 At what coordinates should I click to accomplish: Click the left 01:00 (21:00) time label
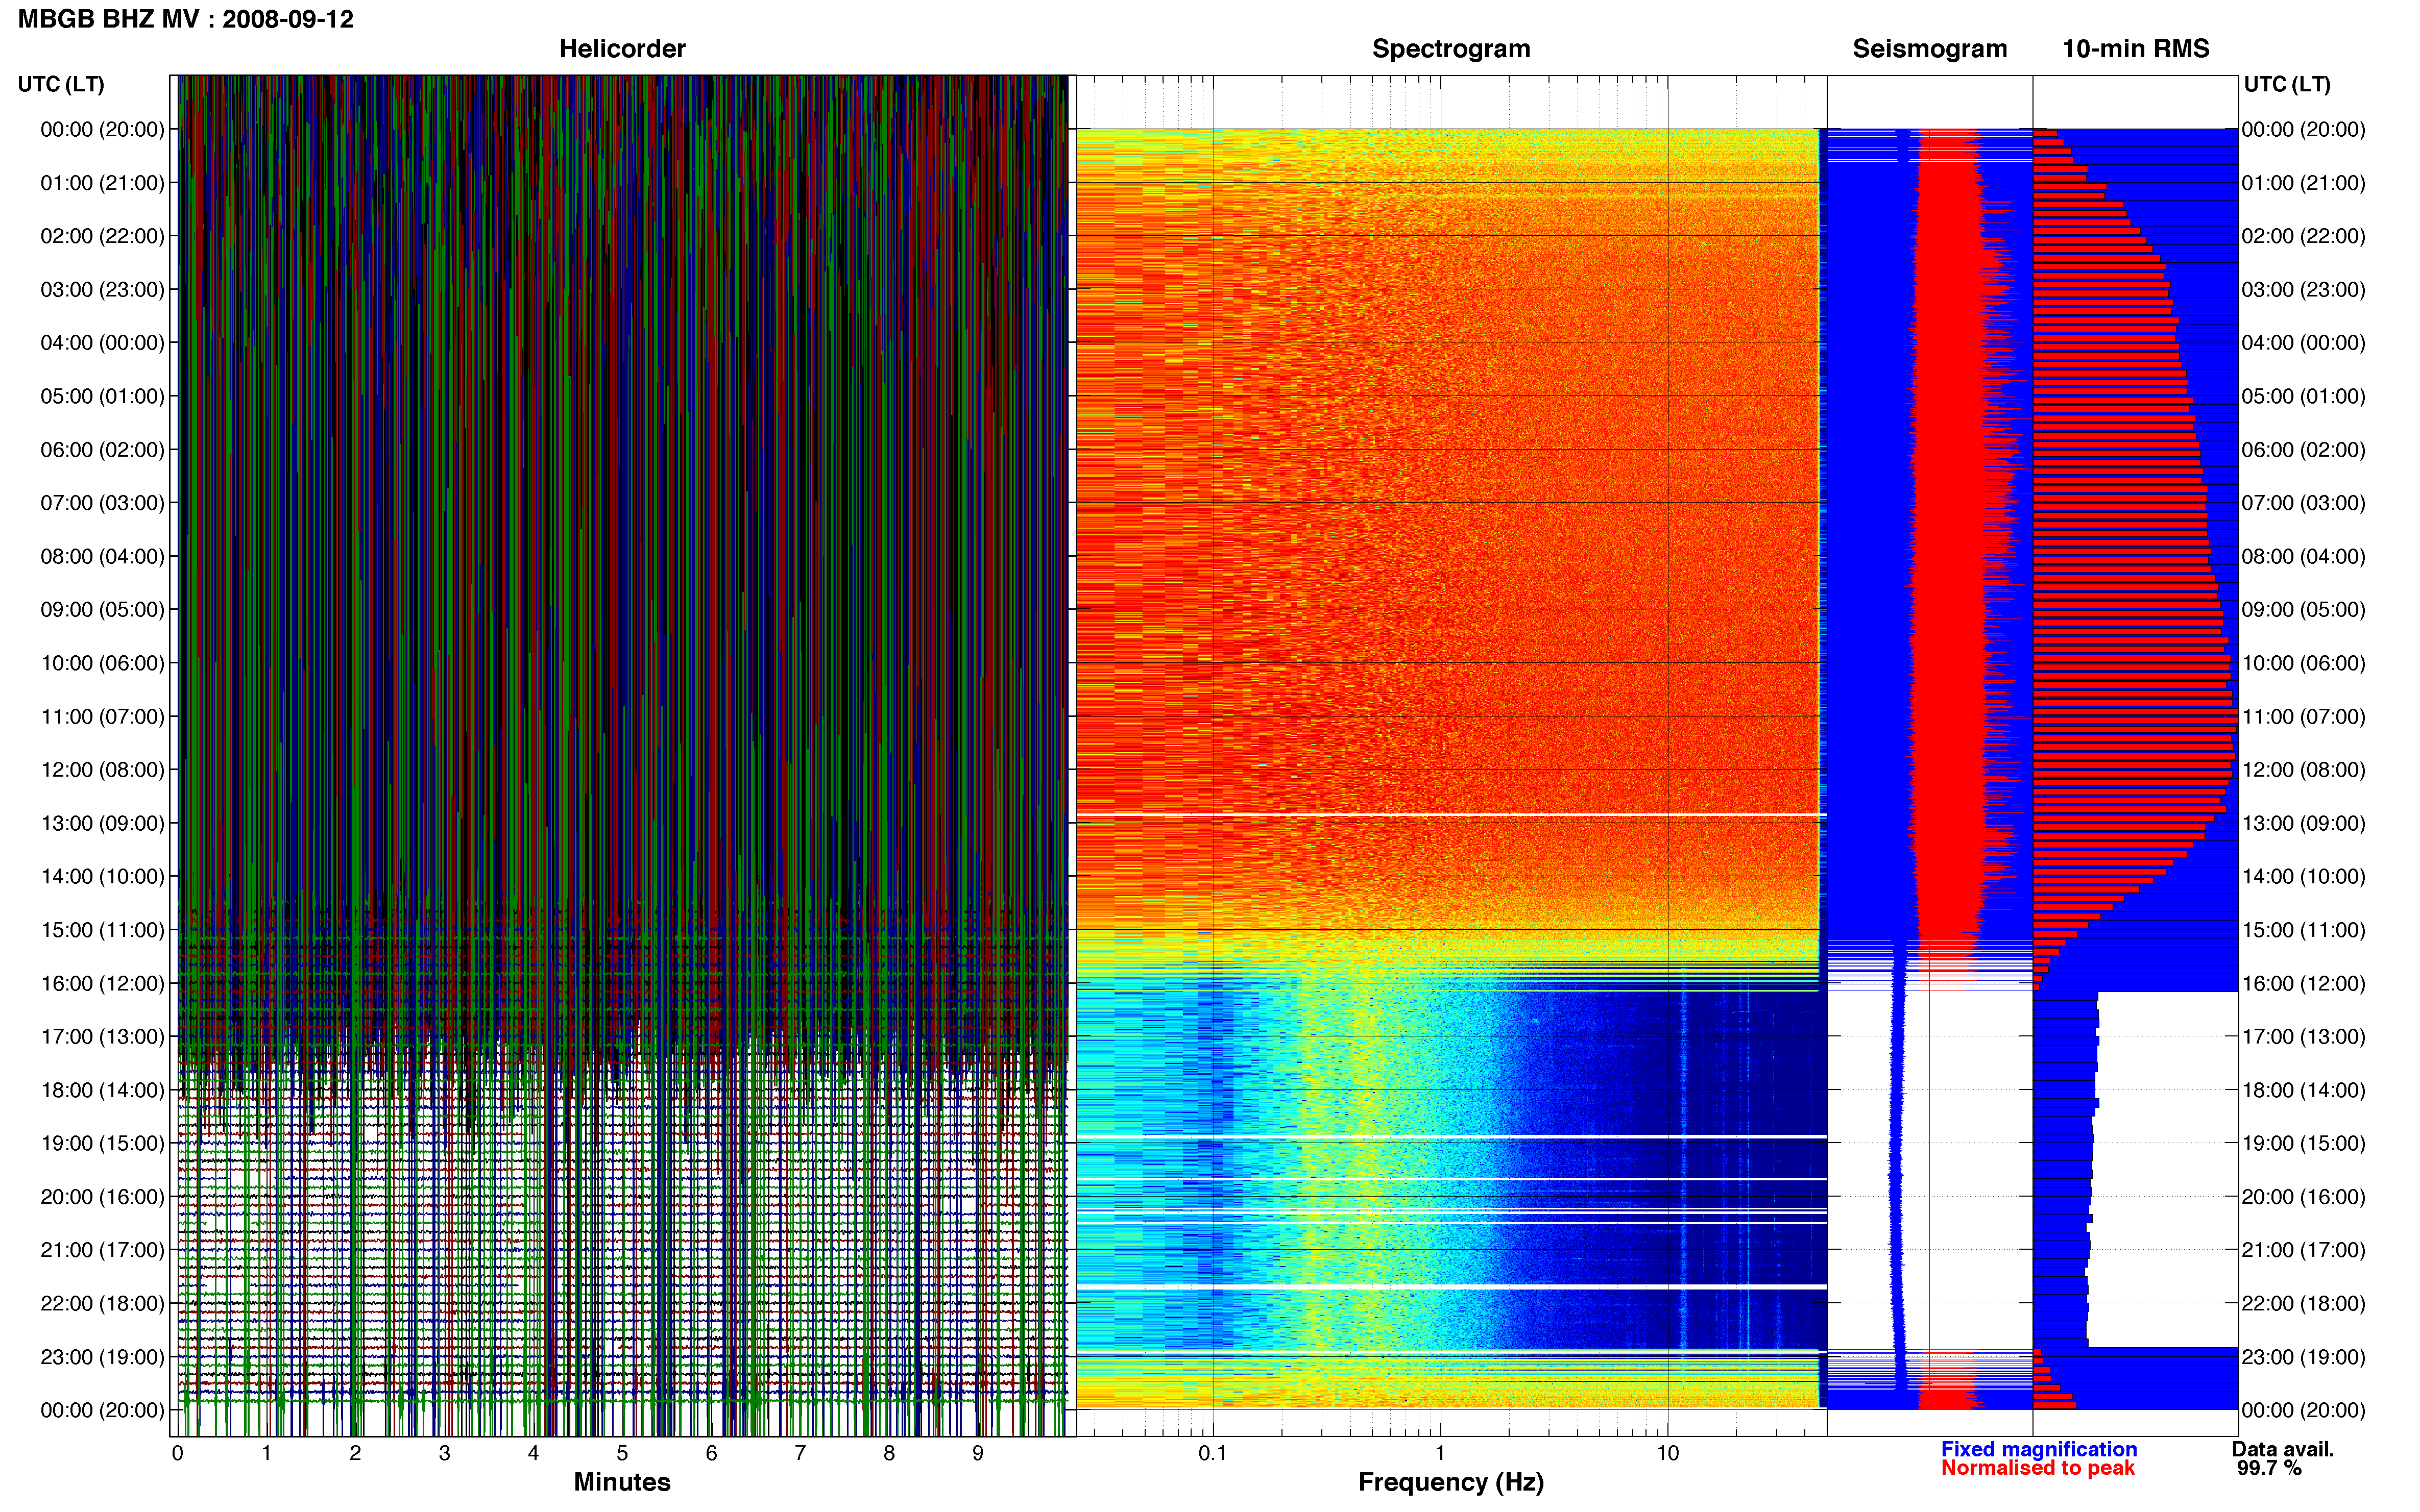[x=102, y=183]
